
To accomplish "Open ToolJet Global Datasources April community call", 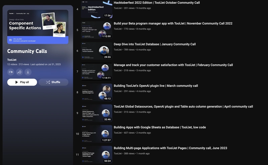I will click(x=183, y=106).
